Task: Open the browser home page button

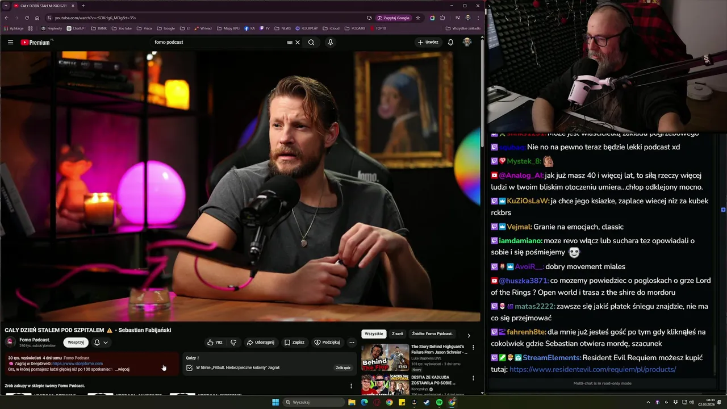Action: [x=37, y=18]
